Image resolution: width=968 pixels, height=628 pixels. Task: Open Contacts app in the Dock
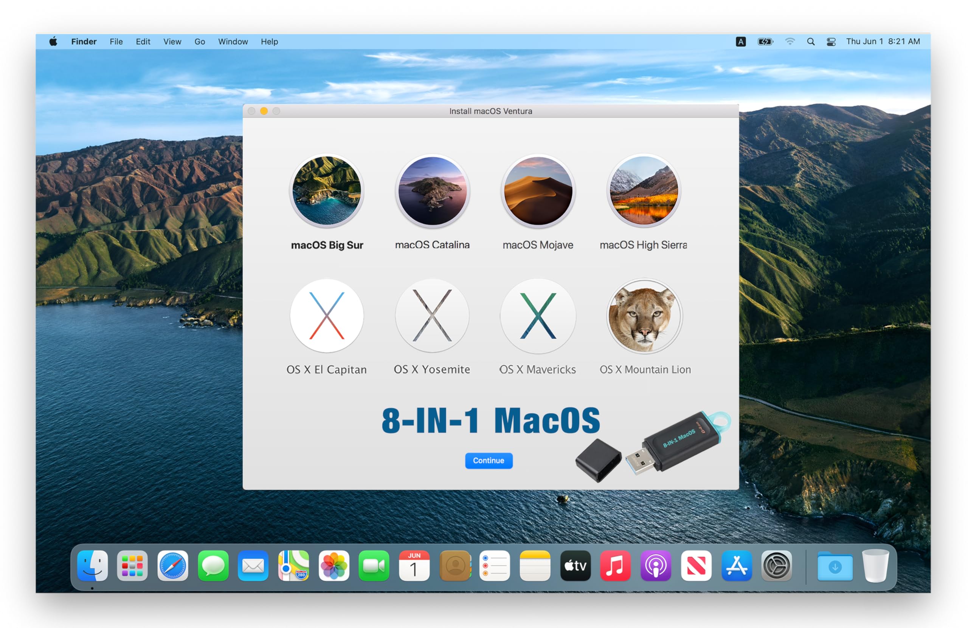455,566
